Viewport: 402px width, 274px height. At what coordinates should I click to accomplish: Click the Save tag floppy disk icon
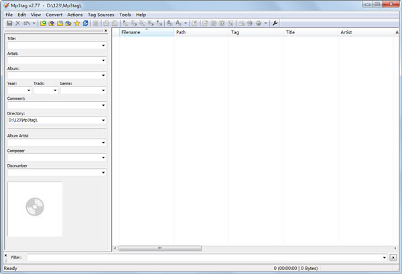point(9,23)
